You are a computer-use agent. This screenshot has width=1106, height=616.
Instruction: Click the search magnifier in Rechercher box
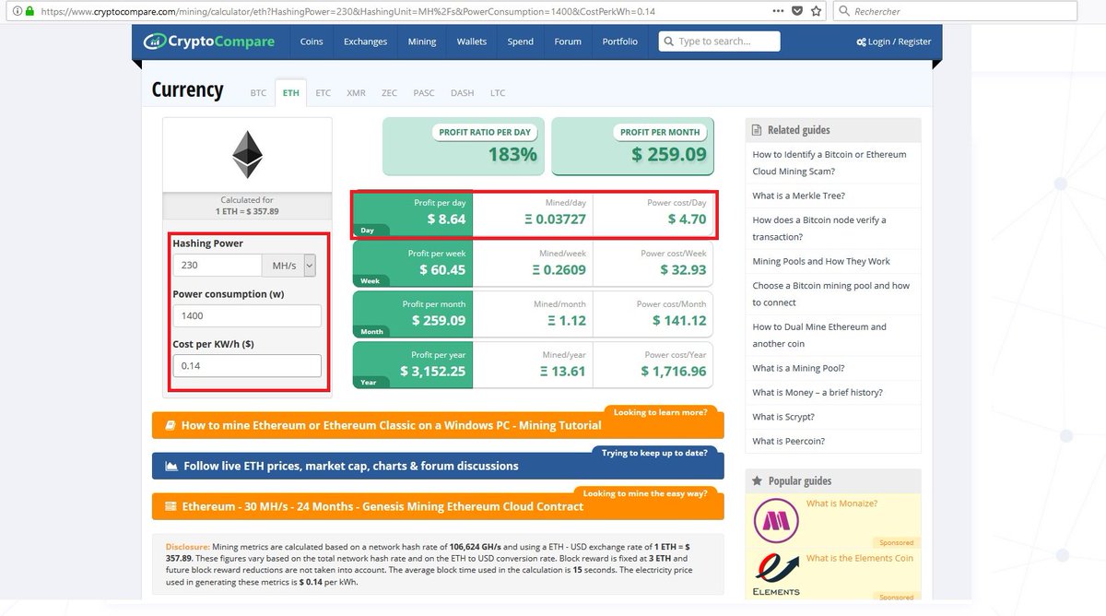(845, 11)
